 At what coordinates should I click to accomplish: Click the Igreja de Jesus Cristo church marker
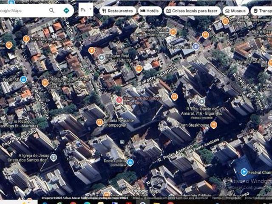tap(54, 158)
